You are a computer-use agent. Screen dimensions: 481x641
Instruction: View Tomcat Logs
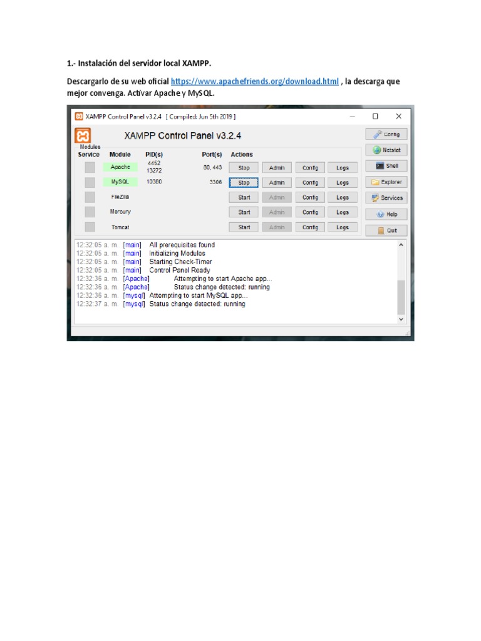click(x=343, y=227)
